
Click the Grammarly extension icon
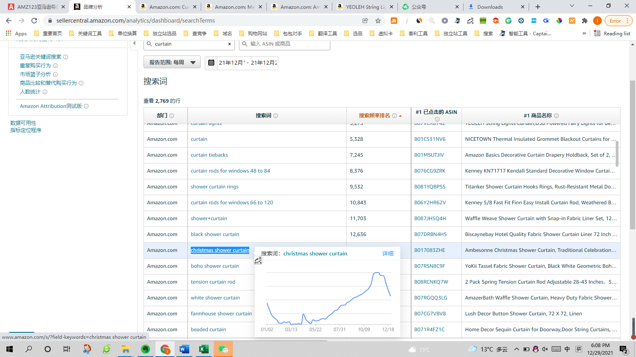tap(508, 21)
